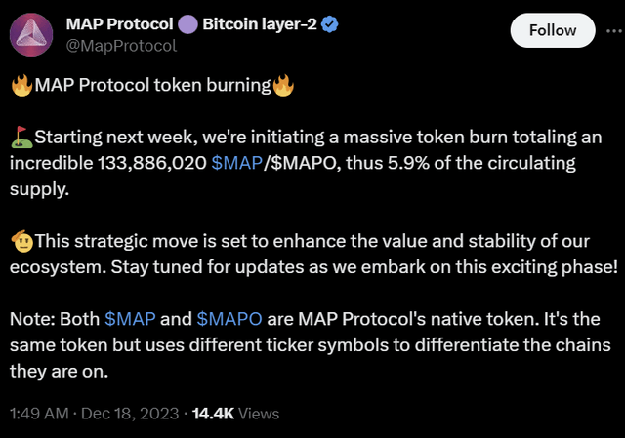625x438 pixels.
Task: Click the 'Bitcoin layer-2' name text
Action: pyautogui.click(x=257, y=23)
